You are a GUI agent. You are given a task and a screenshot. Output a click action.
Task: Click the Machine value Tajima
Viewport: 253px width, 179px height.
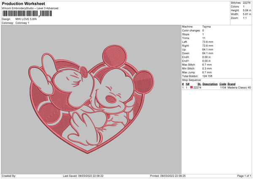[x=206, y=27]
